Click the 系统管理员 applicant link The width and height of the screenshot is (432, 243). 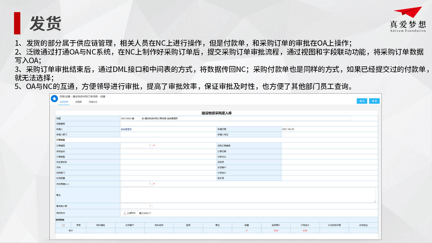pos(126,129)
